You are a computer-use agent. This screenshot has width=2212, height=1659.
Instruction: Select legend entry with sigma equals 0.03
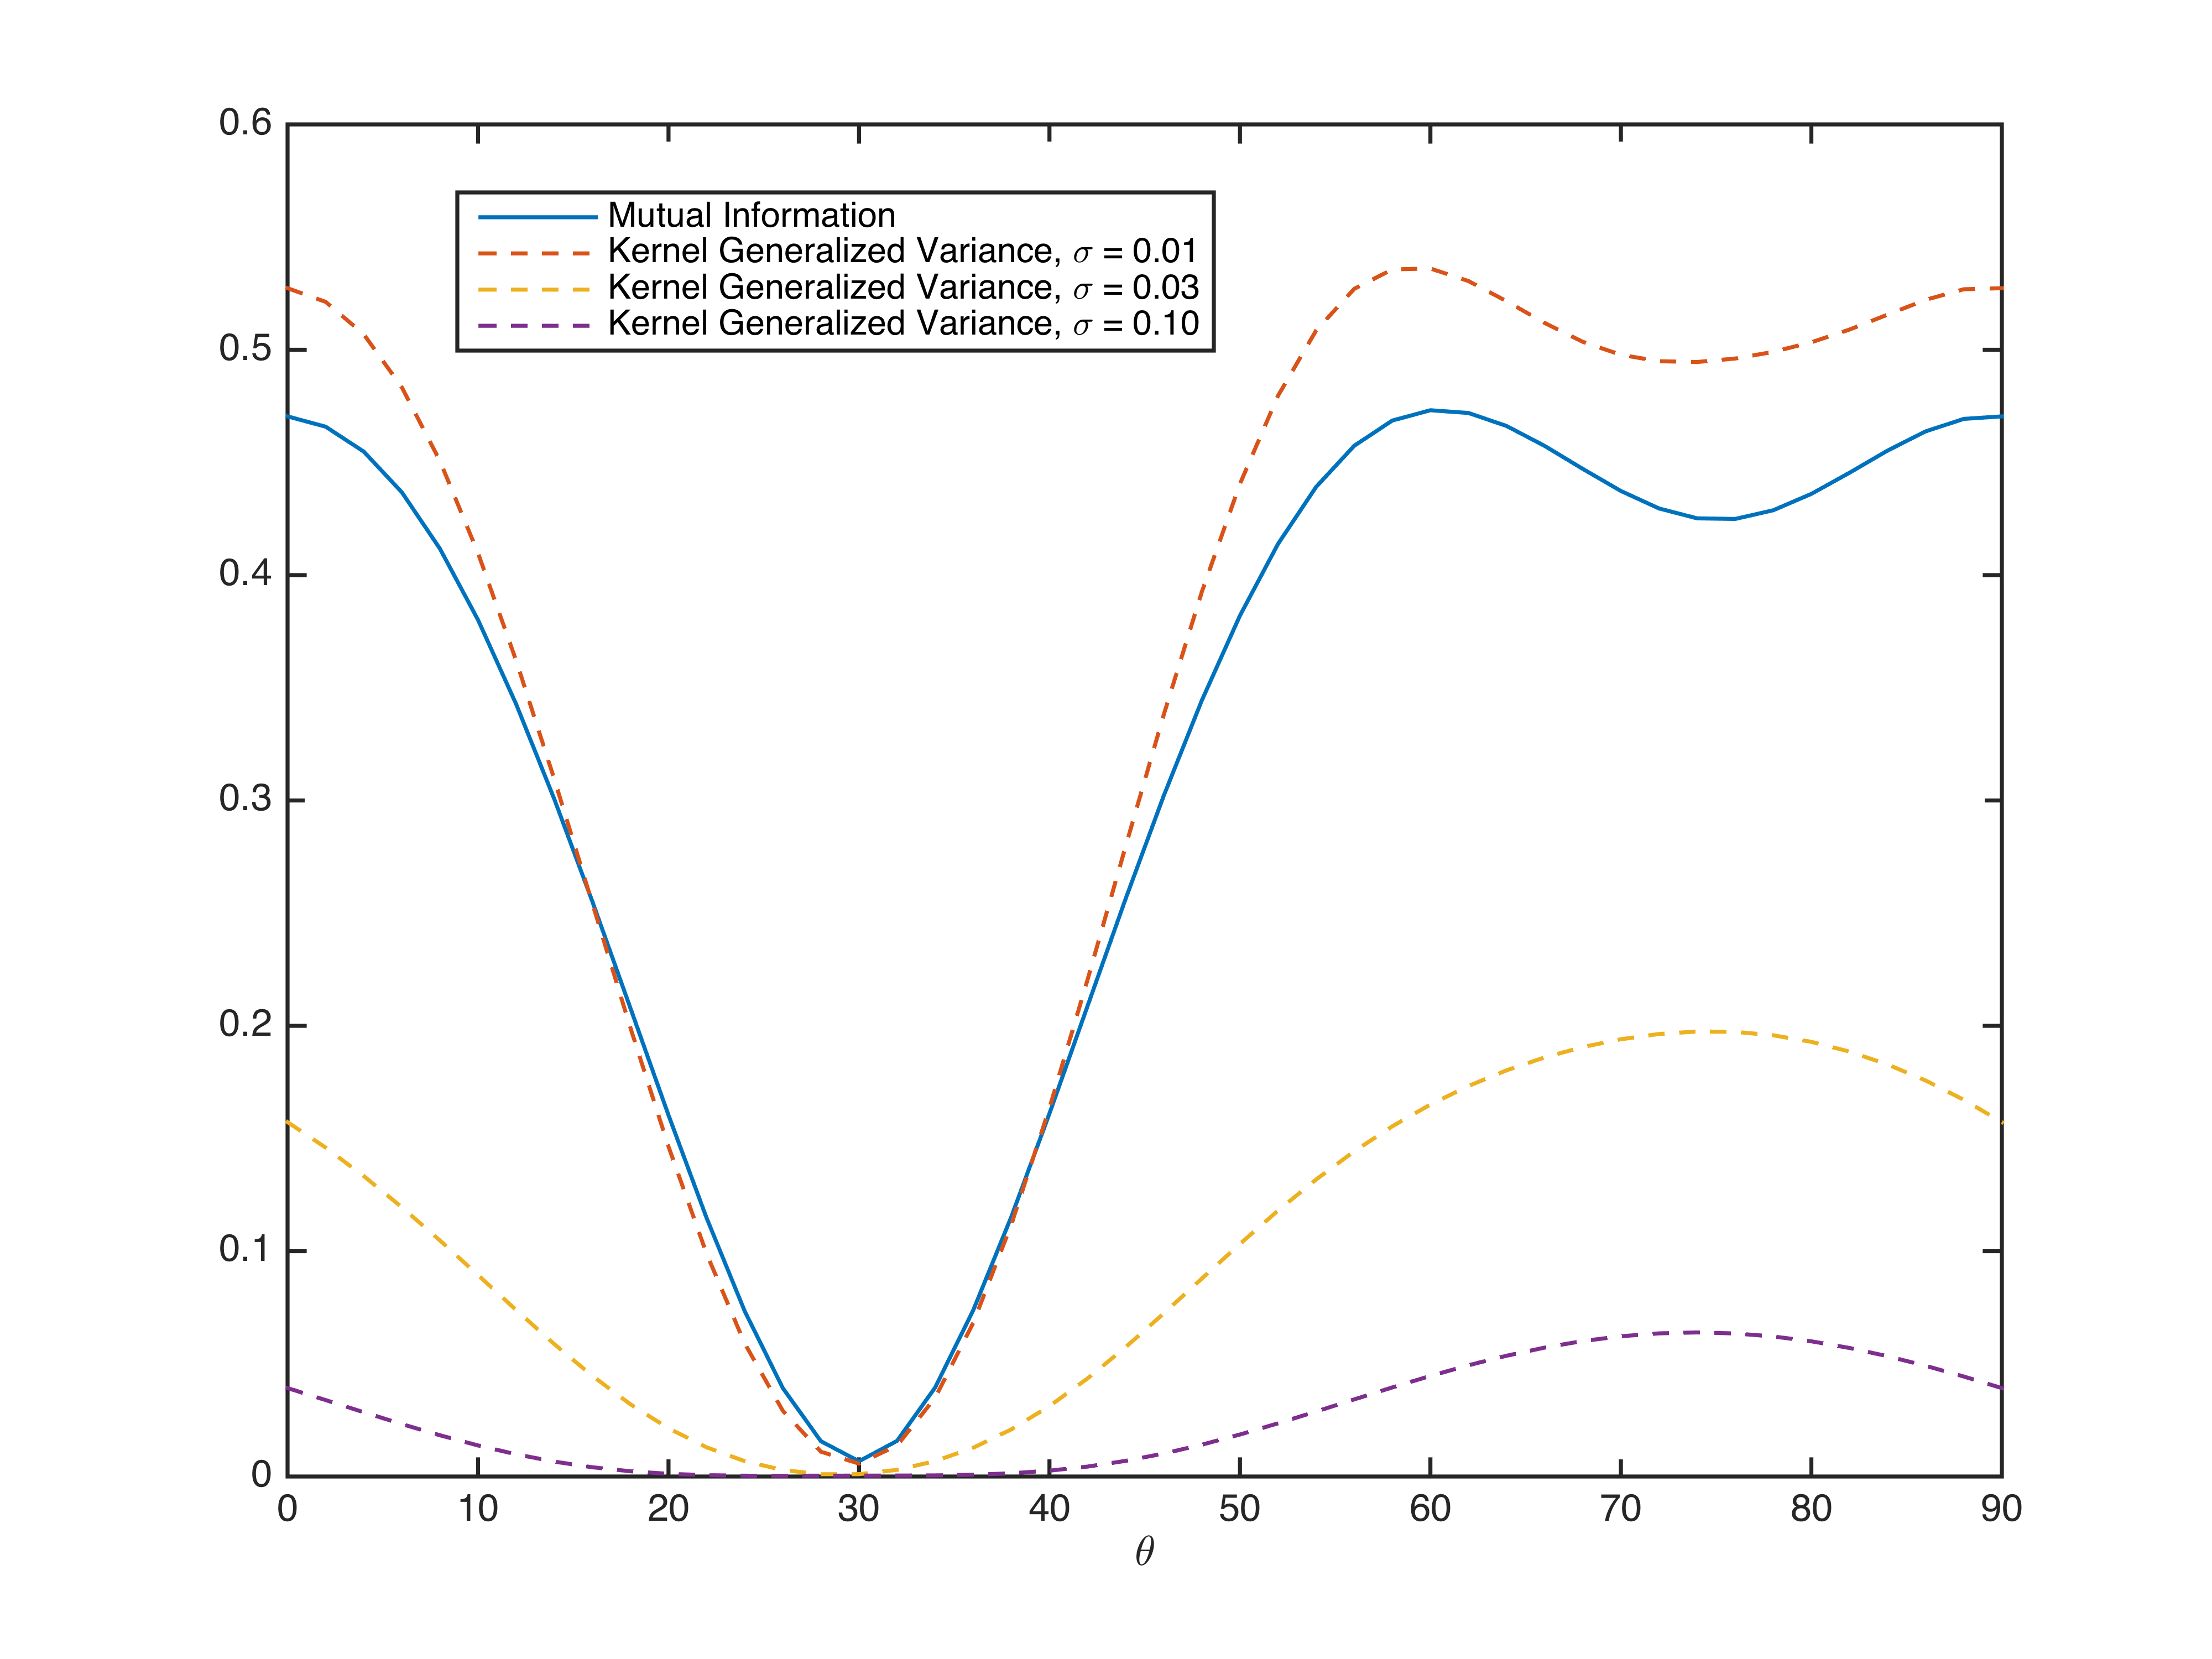(902, 288)
